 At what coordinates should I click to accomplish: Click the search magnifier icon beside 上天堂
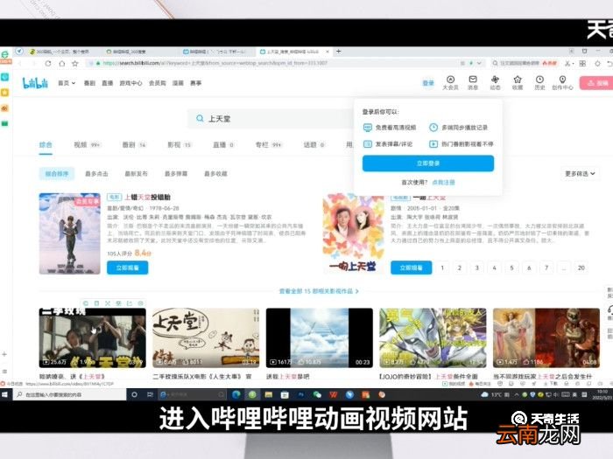click(200, 118)
